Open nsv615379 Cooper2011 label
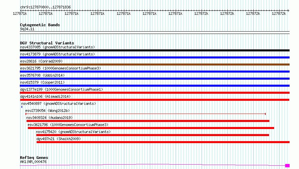The image size is (299, 169). tap(42, 82)
